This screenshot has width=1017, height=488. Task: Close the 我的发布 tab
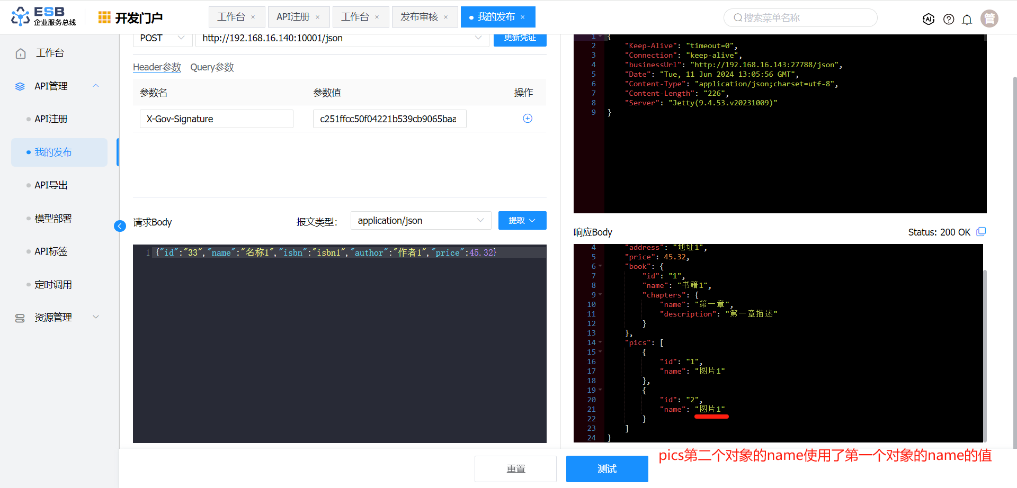pyautogui.click(x=523, y=17)
